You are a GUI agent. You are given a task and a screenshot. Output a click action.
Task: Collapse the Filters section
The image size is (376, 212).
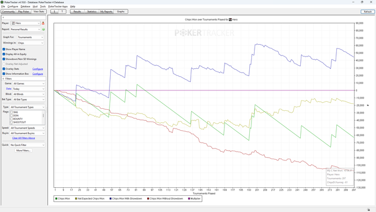click(x=3, y=79)
